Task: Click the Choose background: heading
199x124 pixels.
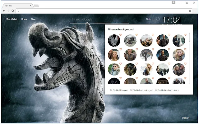Action: [121, 29]
